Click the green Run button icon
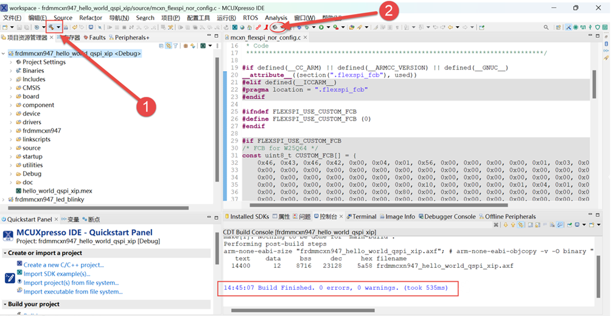The width and height of the screenshot is (611, 316). [x=321, y=27]
